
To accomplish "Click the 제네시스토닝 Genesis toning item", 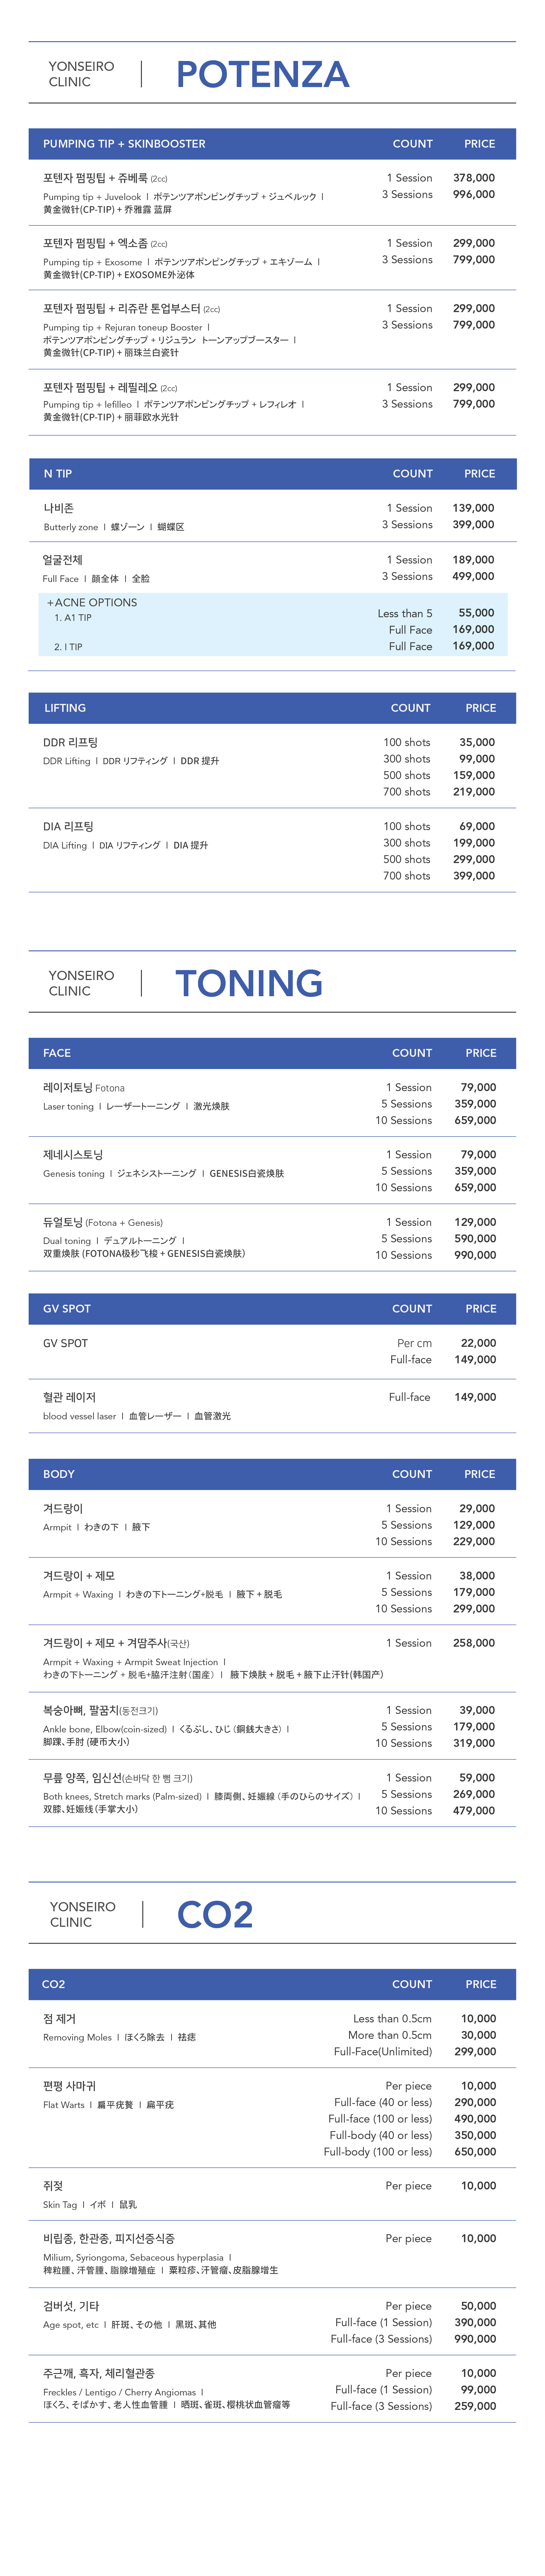I will point(73,1154).
